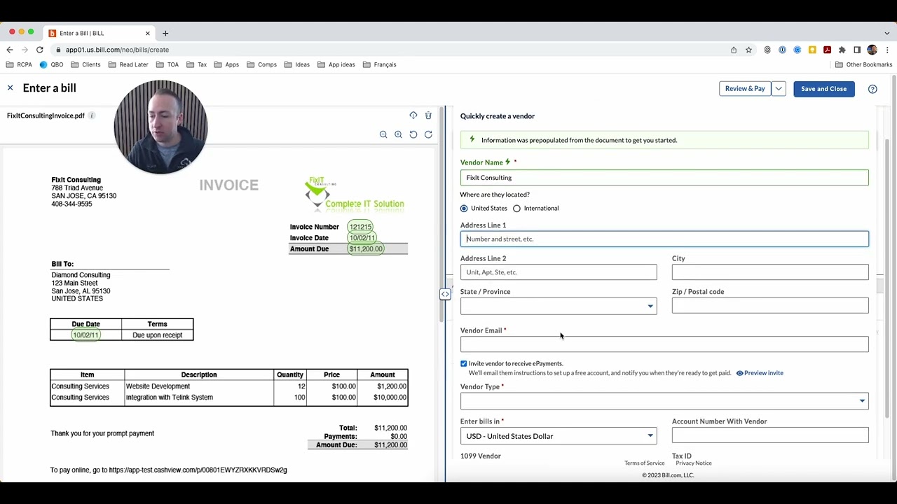Open the Français bookmark folder
The width and height of the screenshot is (897, 504).
[379, 64]
